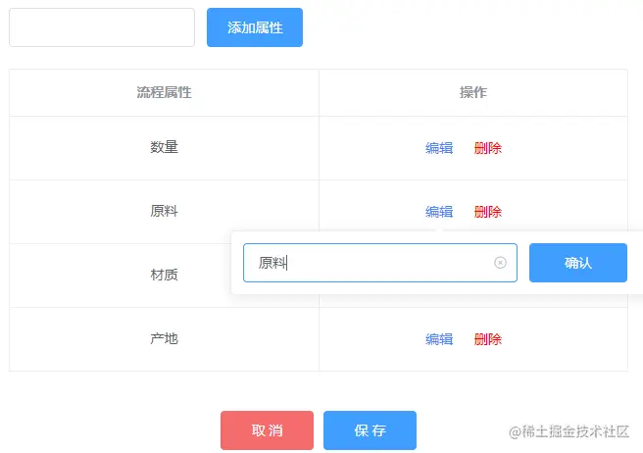The width and height of the screenshot is (643, 453).
Task: Remove the 原料 row via 删除
Action: (488, 212)
